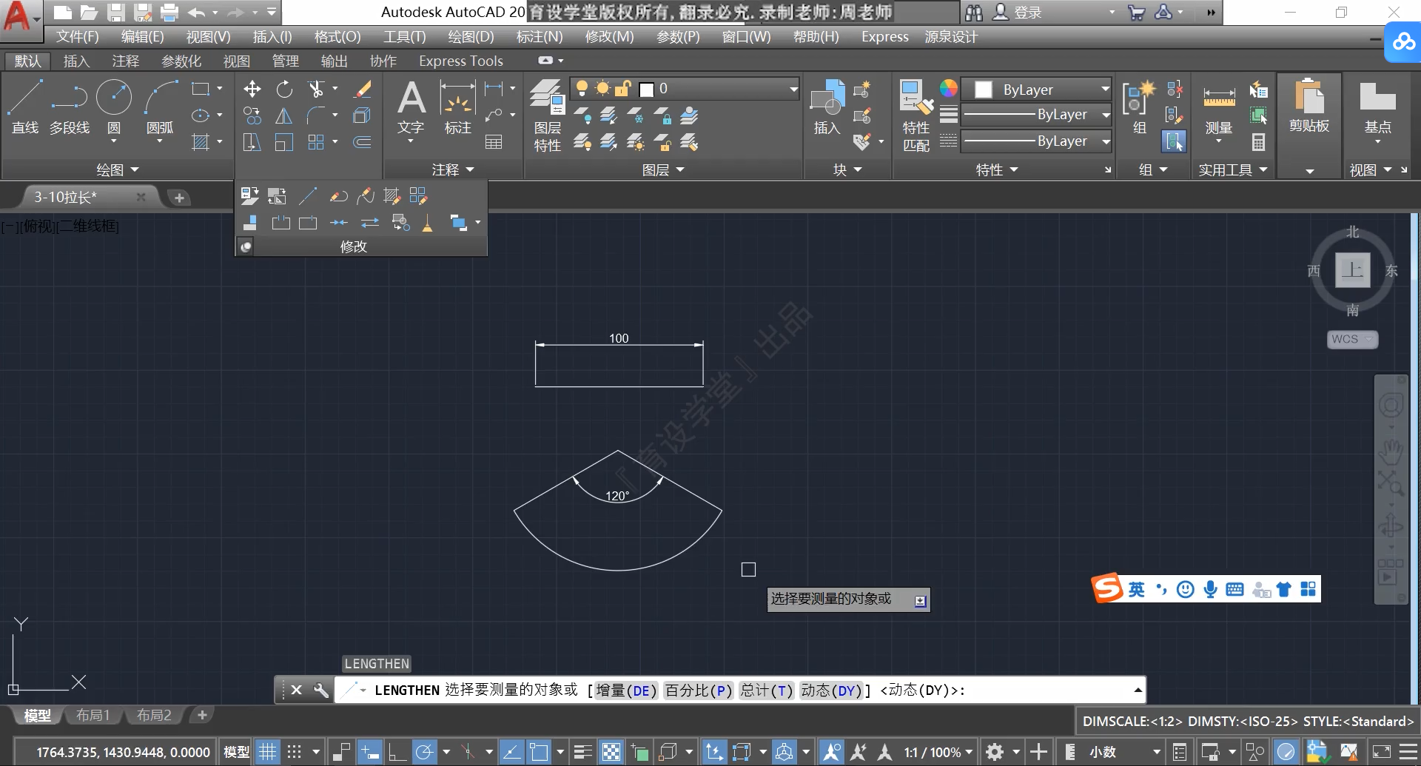Open the Modify (修改) menu in menu bar
Viewport: 1421px width, 766px height.
(x=609, y=36)
